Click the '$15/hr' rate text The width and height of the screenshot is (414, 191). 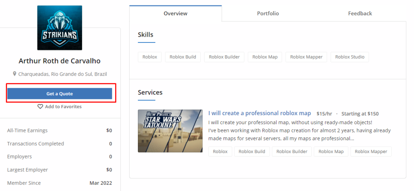324,114
